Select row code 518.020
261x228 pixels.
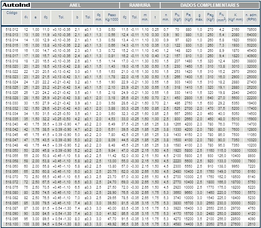point(12,66)
